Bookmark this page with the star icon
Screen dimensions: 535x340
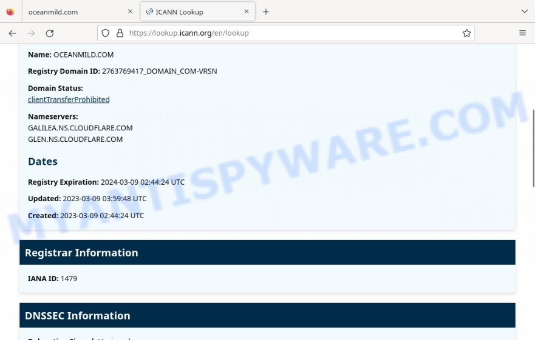pyautogui.click(x=466, y=33)
